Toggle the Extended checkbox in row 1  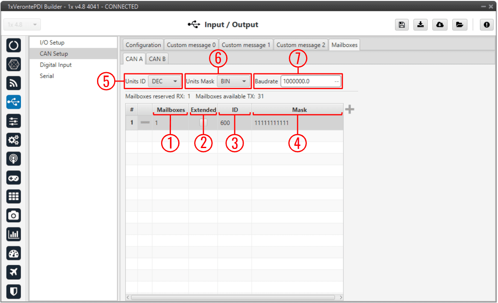pyautogui.click(x=203, y=123)
